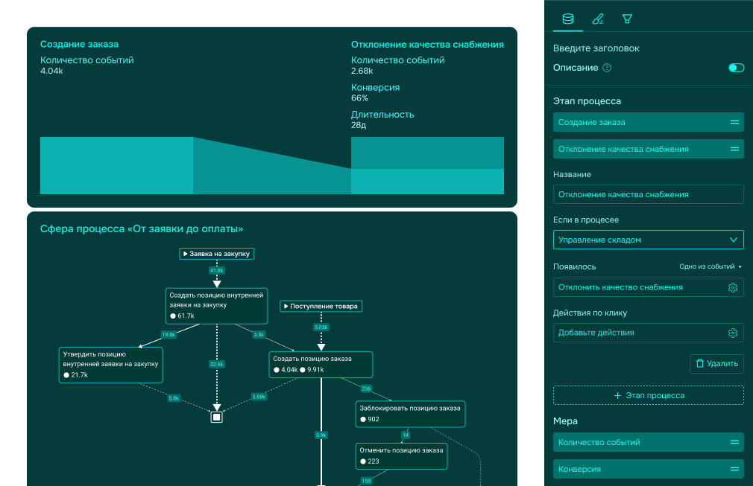Open the data (database) settings tab
This screenshot has height=486, width=753.
(x=568, y=19)
